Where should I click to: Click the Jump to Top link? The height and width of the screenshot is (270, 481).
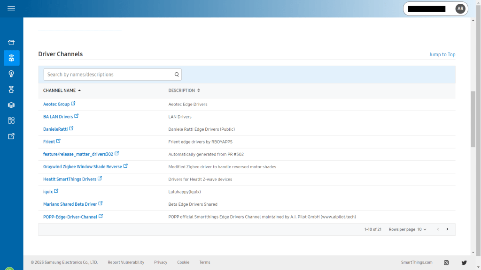pyautogui.click(x=442, y=54)
